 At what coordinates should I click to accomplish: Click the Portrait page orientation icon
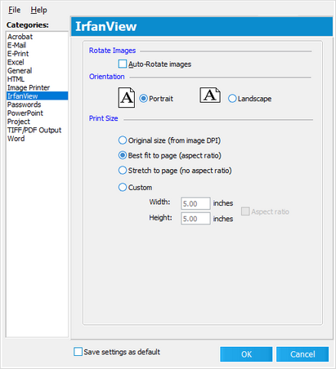[126, 97]
